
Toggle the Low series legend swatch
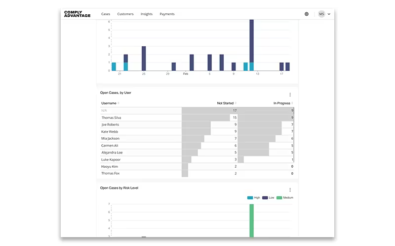pos(265,198)
